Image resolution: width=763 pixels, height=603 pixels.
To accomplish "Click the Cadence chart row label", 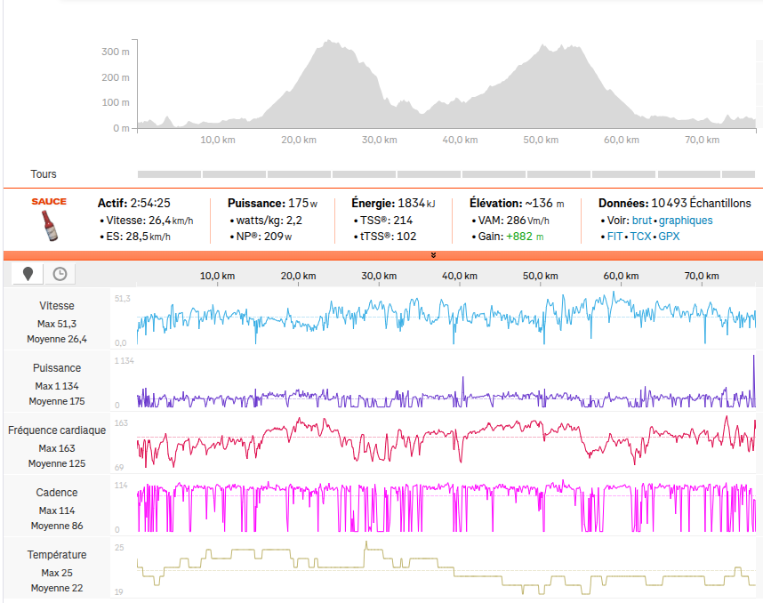I will [x=57, y=492].
